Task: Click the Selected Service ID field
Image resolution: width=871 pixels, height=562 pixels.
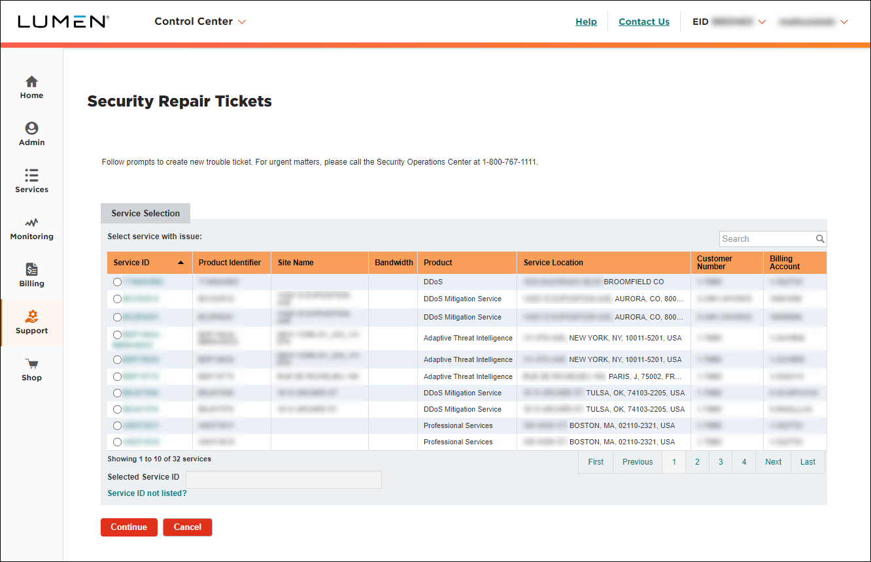Action: point(284,480)
